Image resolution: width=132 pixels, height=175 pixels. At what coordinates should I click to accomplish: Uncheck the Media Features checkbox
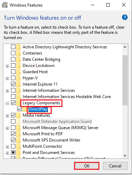pyautogui.click(x=13, y=115)
